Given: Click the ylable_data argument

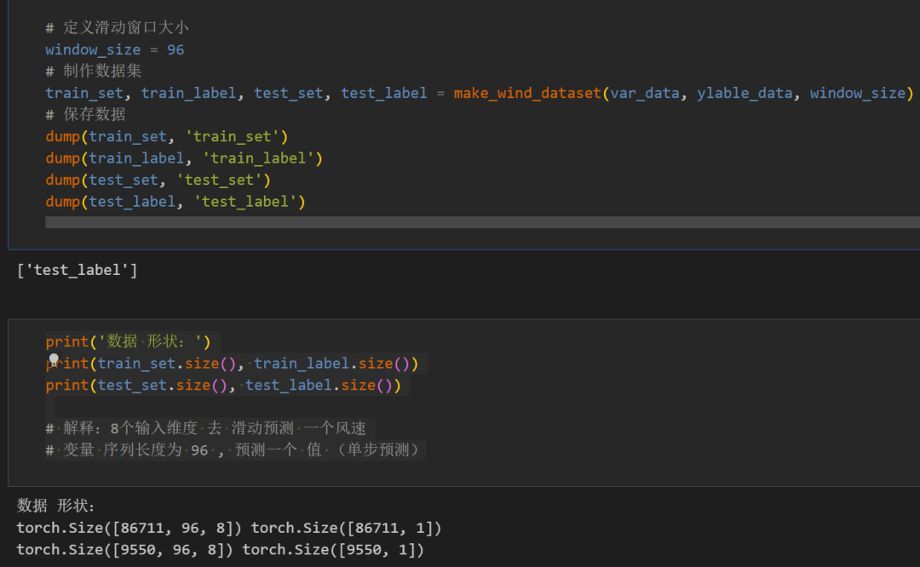Looking at the screenshot, I should coord(745,94).
